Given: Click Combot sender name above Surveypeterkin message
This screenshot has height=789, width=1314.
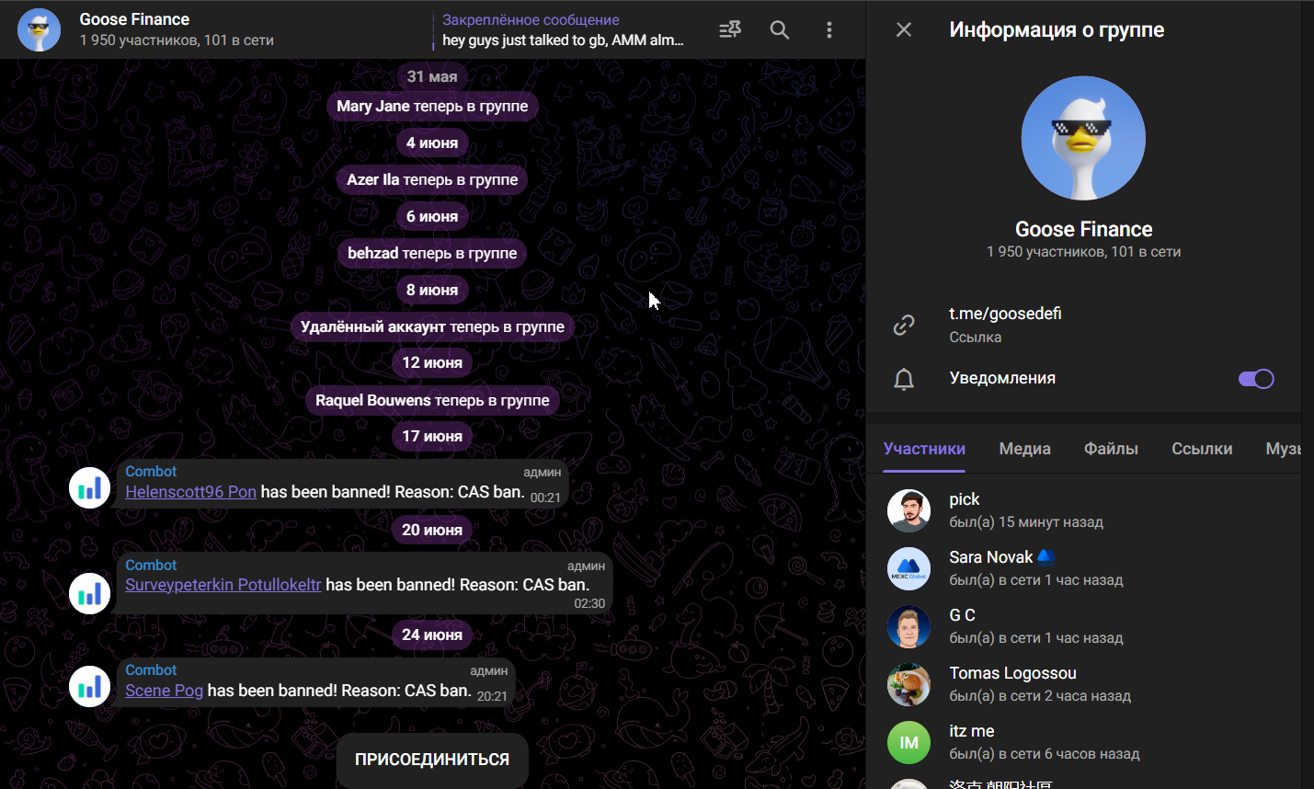Looking at the screenshot, I should tap(151, 566).
